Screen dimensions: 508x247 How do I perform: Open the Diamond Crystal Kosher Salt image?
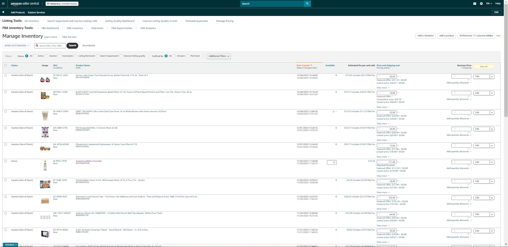(45, 201)
